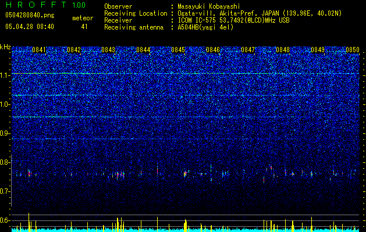Viewport: 366px width, 232px height.
Task: Click the HROFFT 1.0.0 title text
Action: tap(45, 5)
